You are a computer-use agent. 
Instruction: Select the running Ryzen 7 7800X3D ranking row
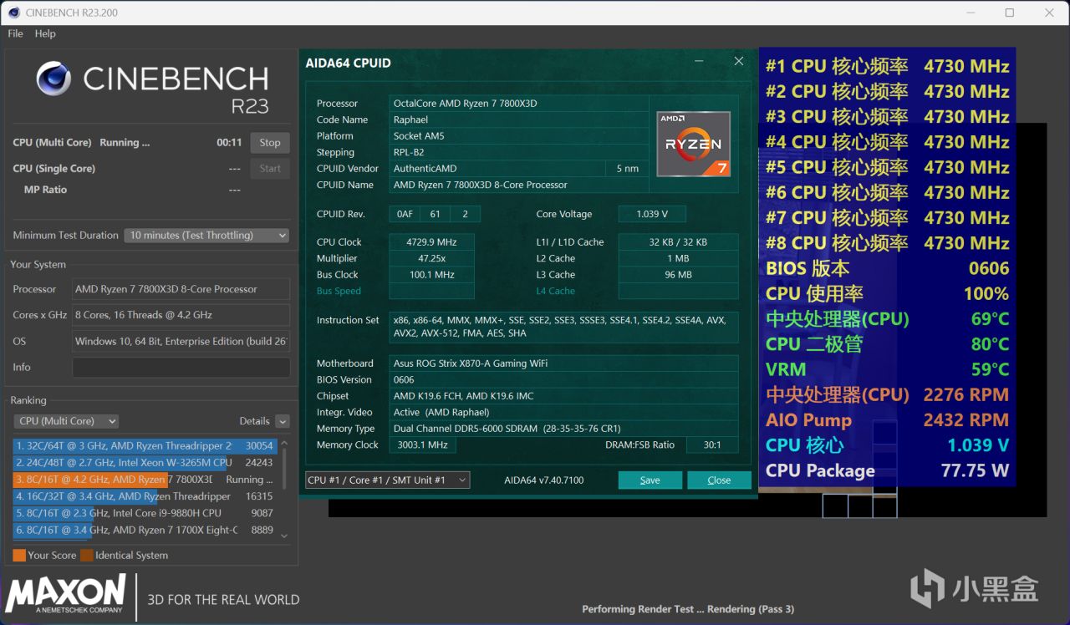tap(145, 480)
